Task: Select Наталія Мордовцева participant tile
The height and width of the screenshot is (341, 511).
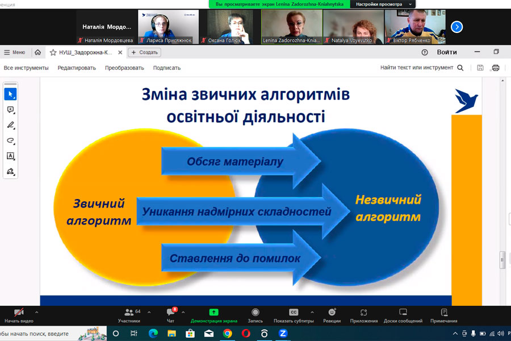Action: (x=107, y=27)
